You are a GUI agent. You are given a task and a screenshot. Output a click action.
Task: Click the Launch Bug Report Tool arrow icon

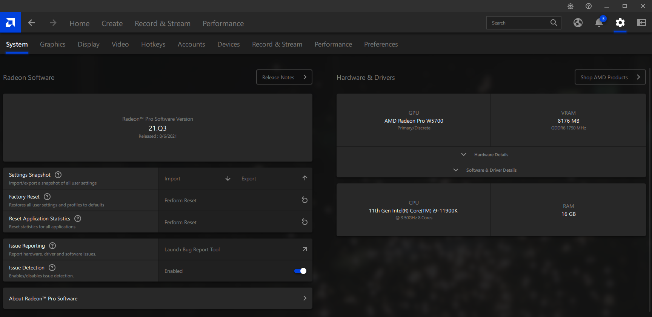[305, 249]
